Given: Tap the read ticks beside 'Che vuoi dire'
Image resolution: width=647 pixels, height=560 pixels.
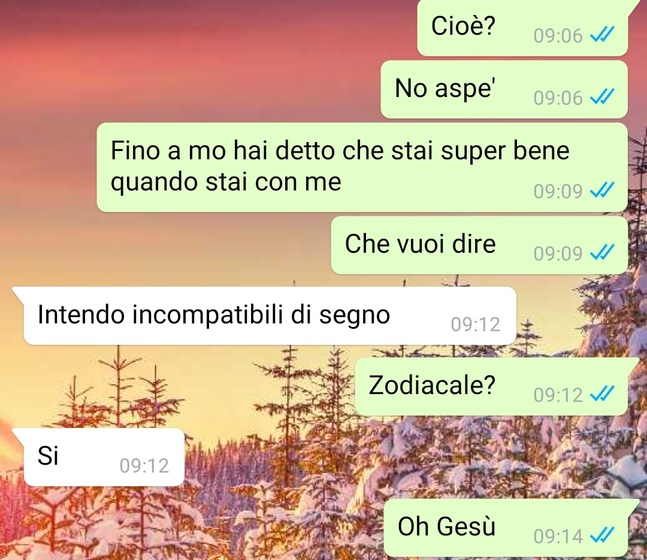Looking at the screenshot, I should [x=602, y=252].
